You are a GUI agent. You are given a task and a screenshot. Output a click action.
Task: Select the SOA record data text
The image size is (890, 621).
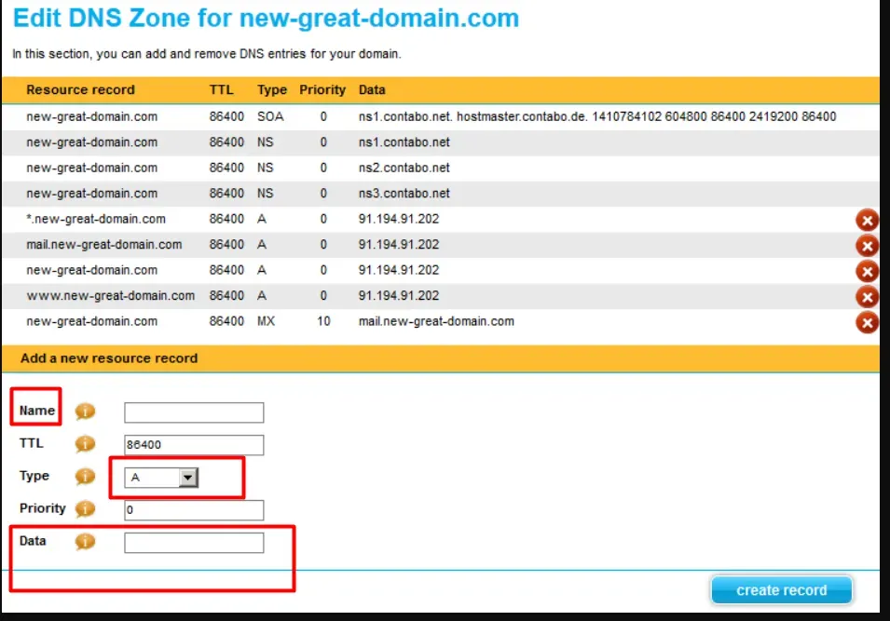click(597, 116)
